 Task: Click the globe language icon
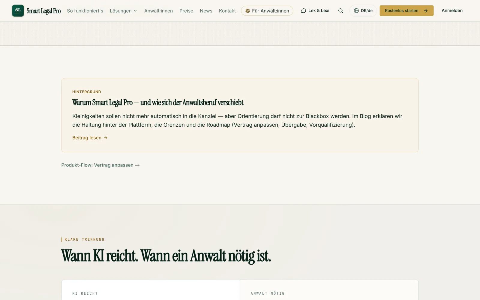click(x=356, y=11)
